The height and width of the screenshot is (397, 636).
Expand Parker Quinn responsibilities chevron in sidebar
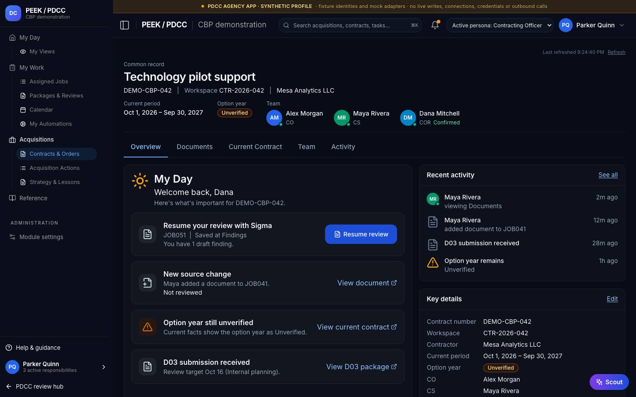pyautogui.click(x=104, y=367)
